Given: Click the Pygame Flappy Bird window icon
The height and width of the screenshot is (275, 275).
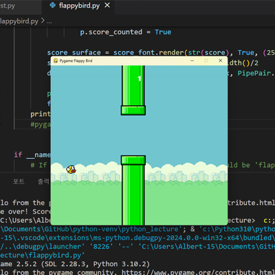Looking at the screenshot, I should (56, 60).
